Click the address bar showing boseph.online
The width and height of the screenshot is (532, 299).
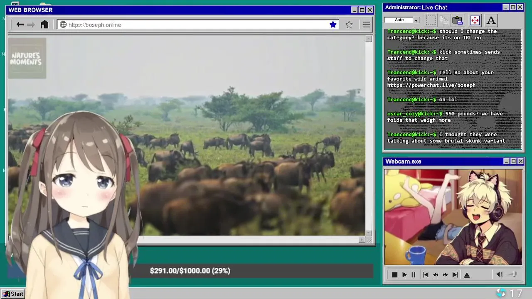(198, 25)
